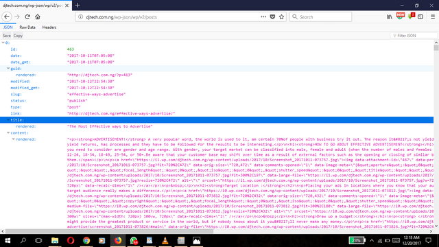Open the Firefox hamburger menu
This screenshot has width=439, height=247.
point(433,16)
